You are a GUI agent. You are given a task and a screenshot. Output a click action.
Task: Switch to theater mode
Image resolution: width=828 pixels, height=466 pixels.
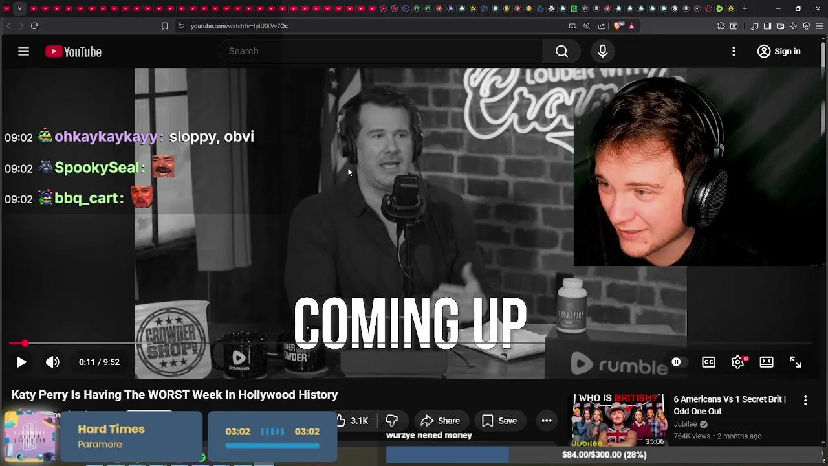[767, 362]
